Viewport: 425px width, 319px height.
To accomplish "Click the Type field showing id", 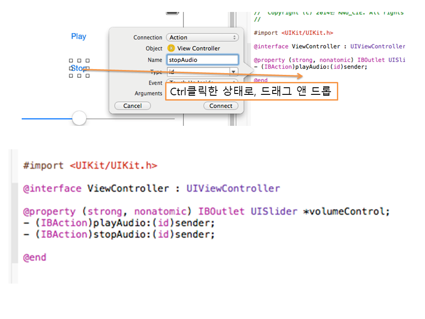I will [x=197, y=72].
